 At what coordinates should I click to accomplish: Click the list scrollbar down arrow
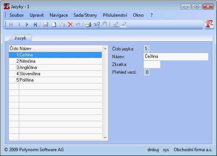pyautogui.click(x=105, y=137)
